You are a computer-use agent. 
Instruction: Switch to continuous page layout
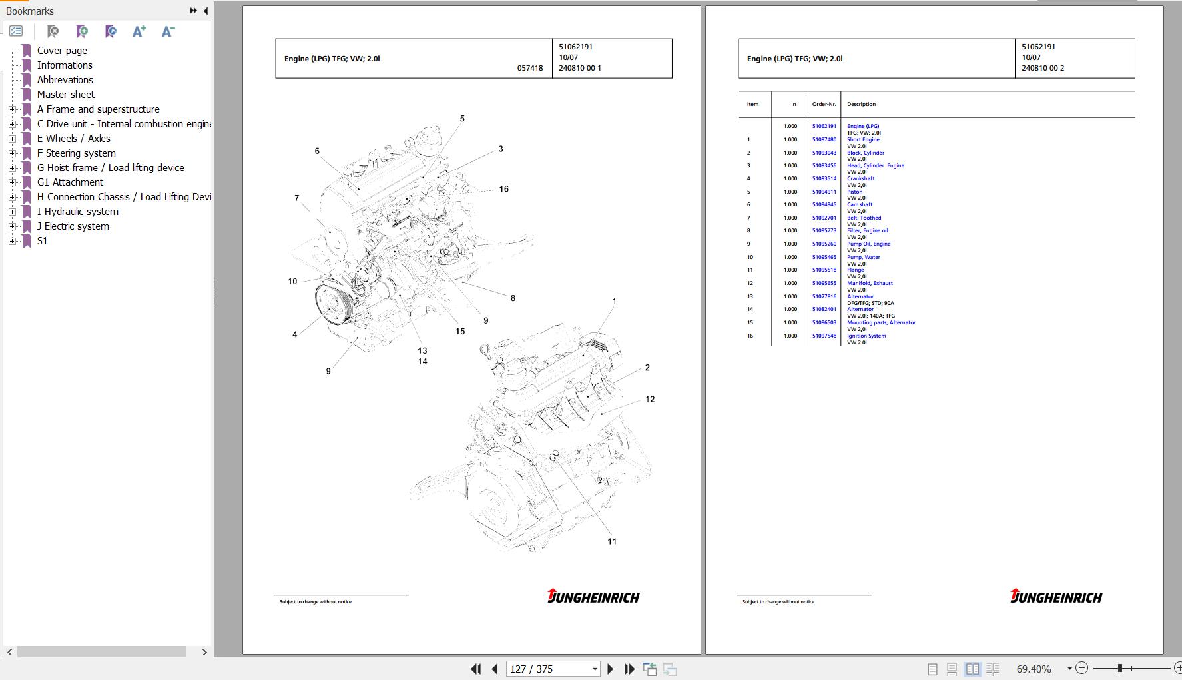tap(952, 669)
